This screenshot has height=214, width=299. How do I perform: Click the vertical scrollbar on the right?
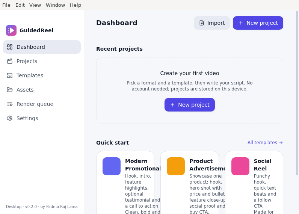click(297, 93)
